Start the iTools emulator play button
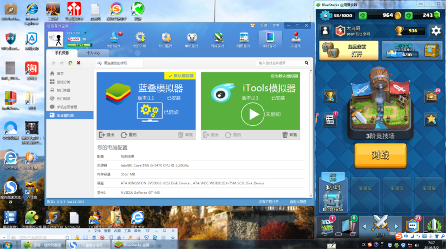 [253, 114]
